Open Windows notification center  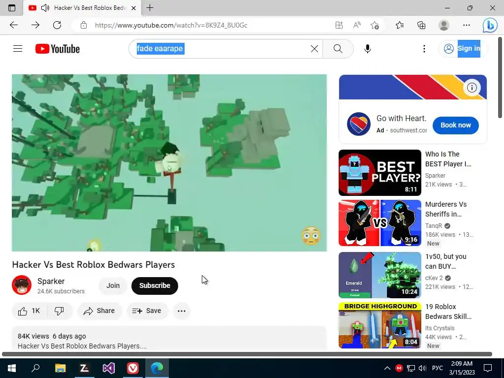coord(488,368)
